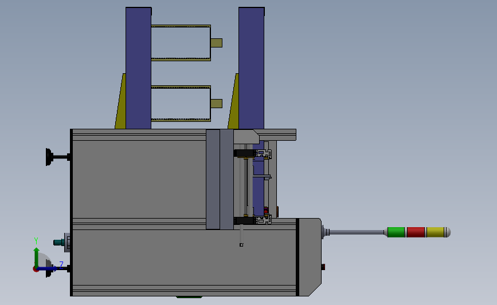The image size is (497, 305).
Task: Select the upper cylinder body between the columns
Action: 181,43
